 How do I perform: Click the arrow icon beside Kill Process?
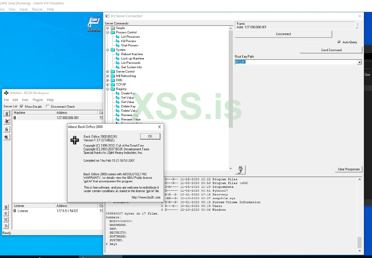point(118,41)
